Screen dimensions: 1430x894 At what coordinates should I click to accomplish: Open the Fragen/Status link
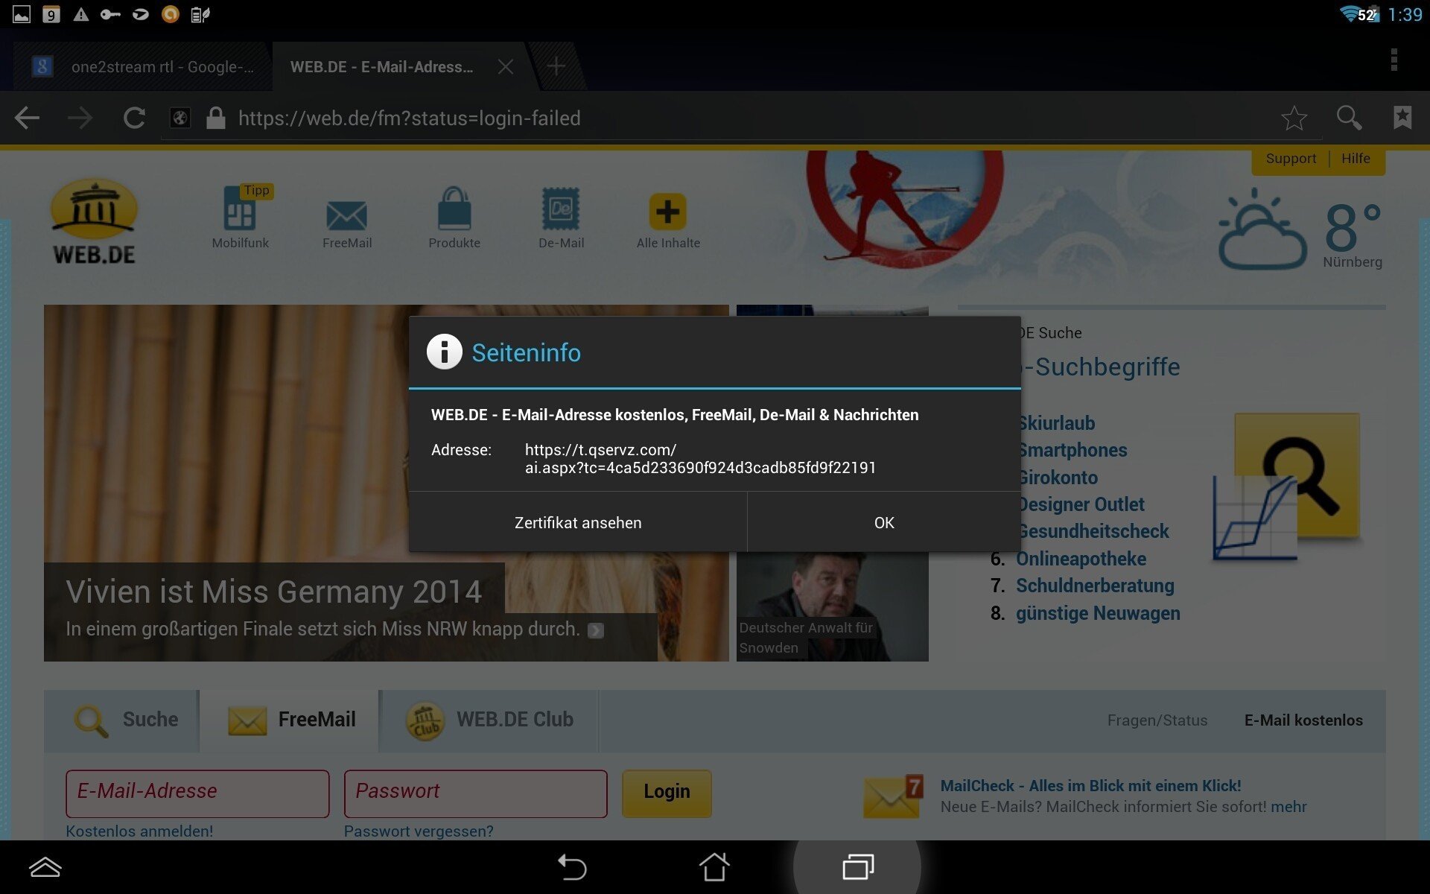point(1157,720)
